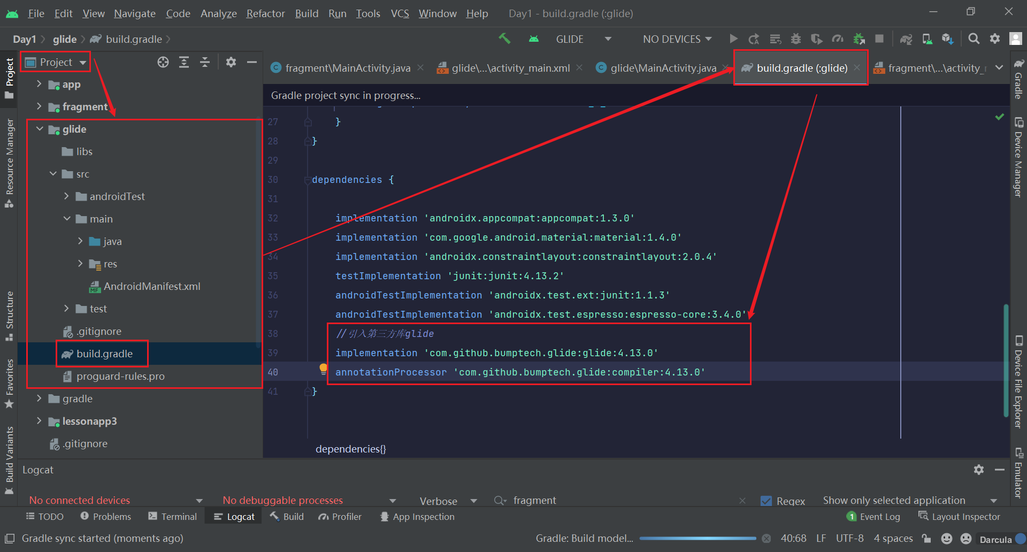This screenshot has width=1027, height=552.
Task: Switch to fragment\MainActivity.java tab
Action: point(348,68)
